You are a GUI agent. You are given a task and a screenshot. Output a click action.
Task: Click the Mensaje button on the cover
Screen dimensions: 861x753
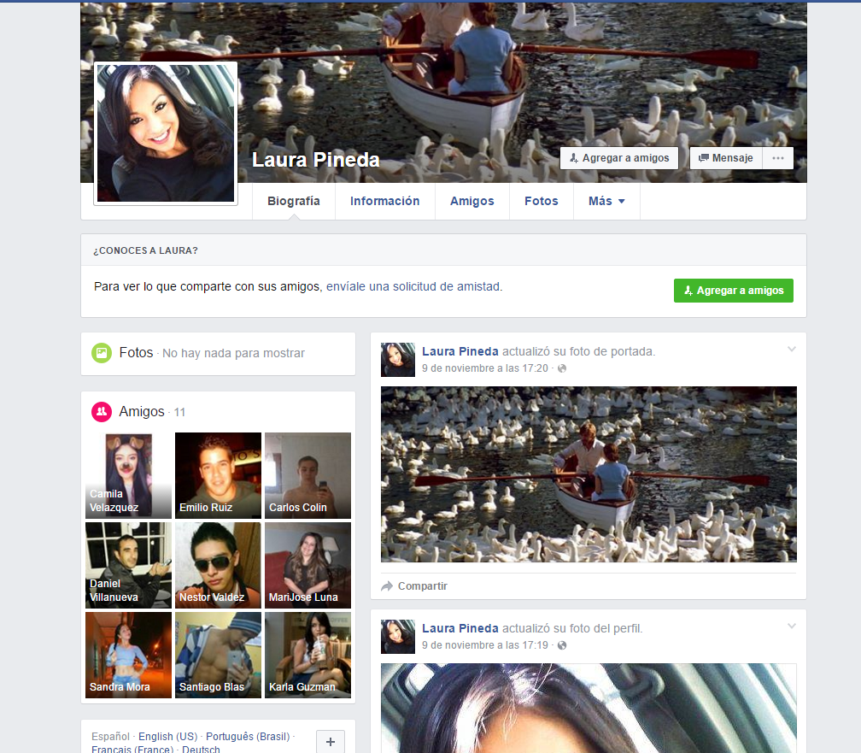[726, 158]
